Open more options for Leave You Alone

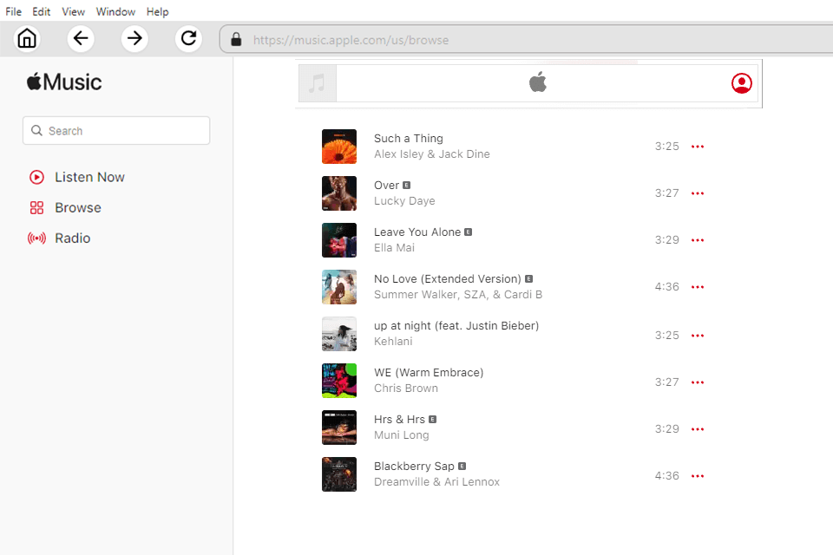(698, 240)
